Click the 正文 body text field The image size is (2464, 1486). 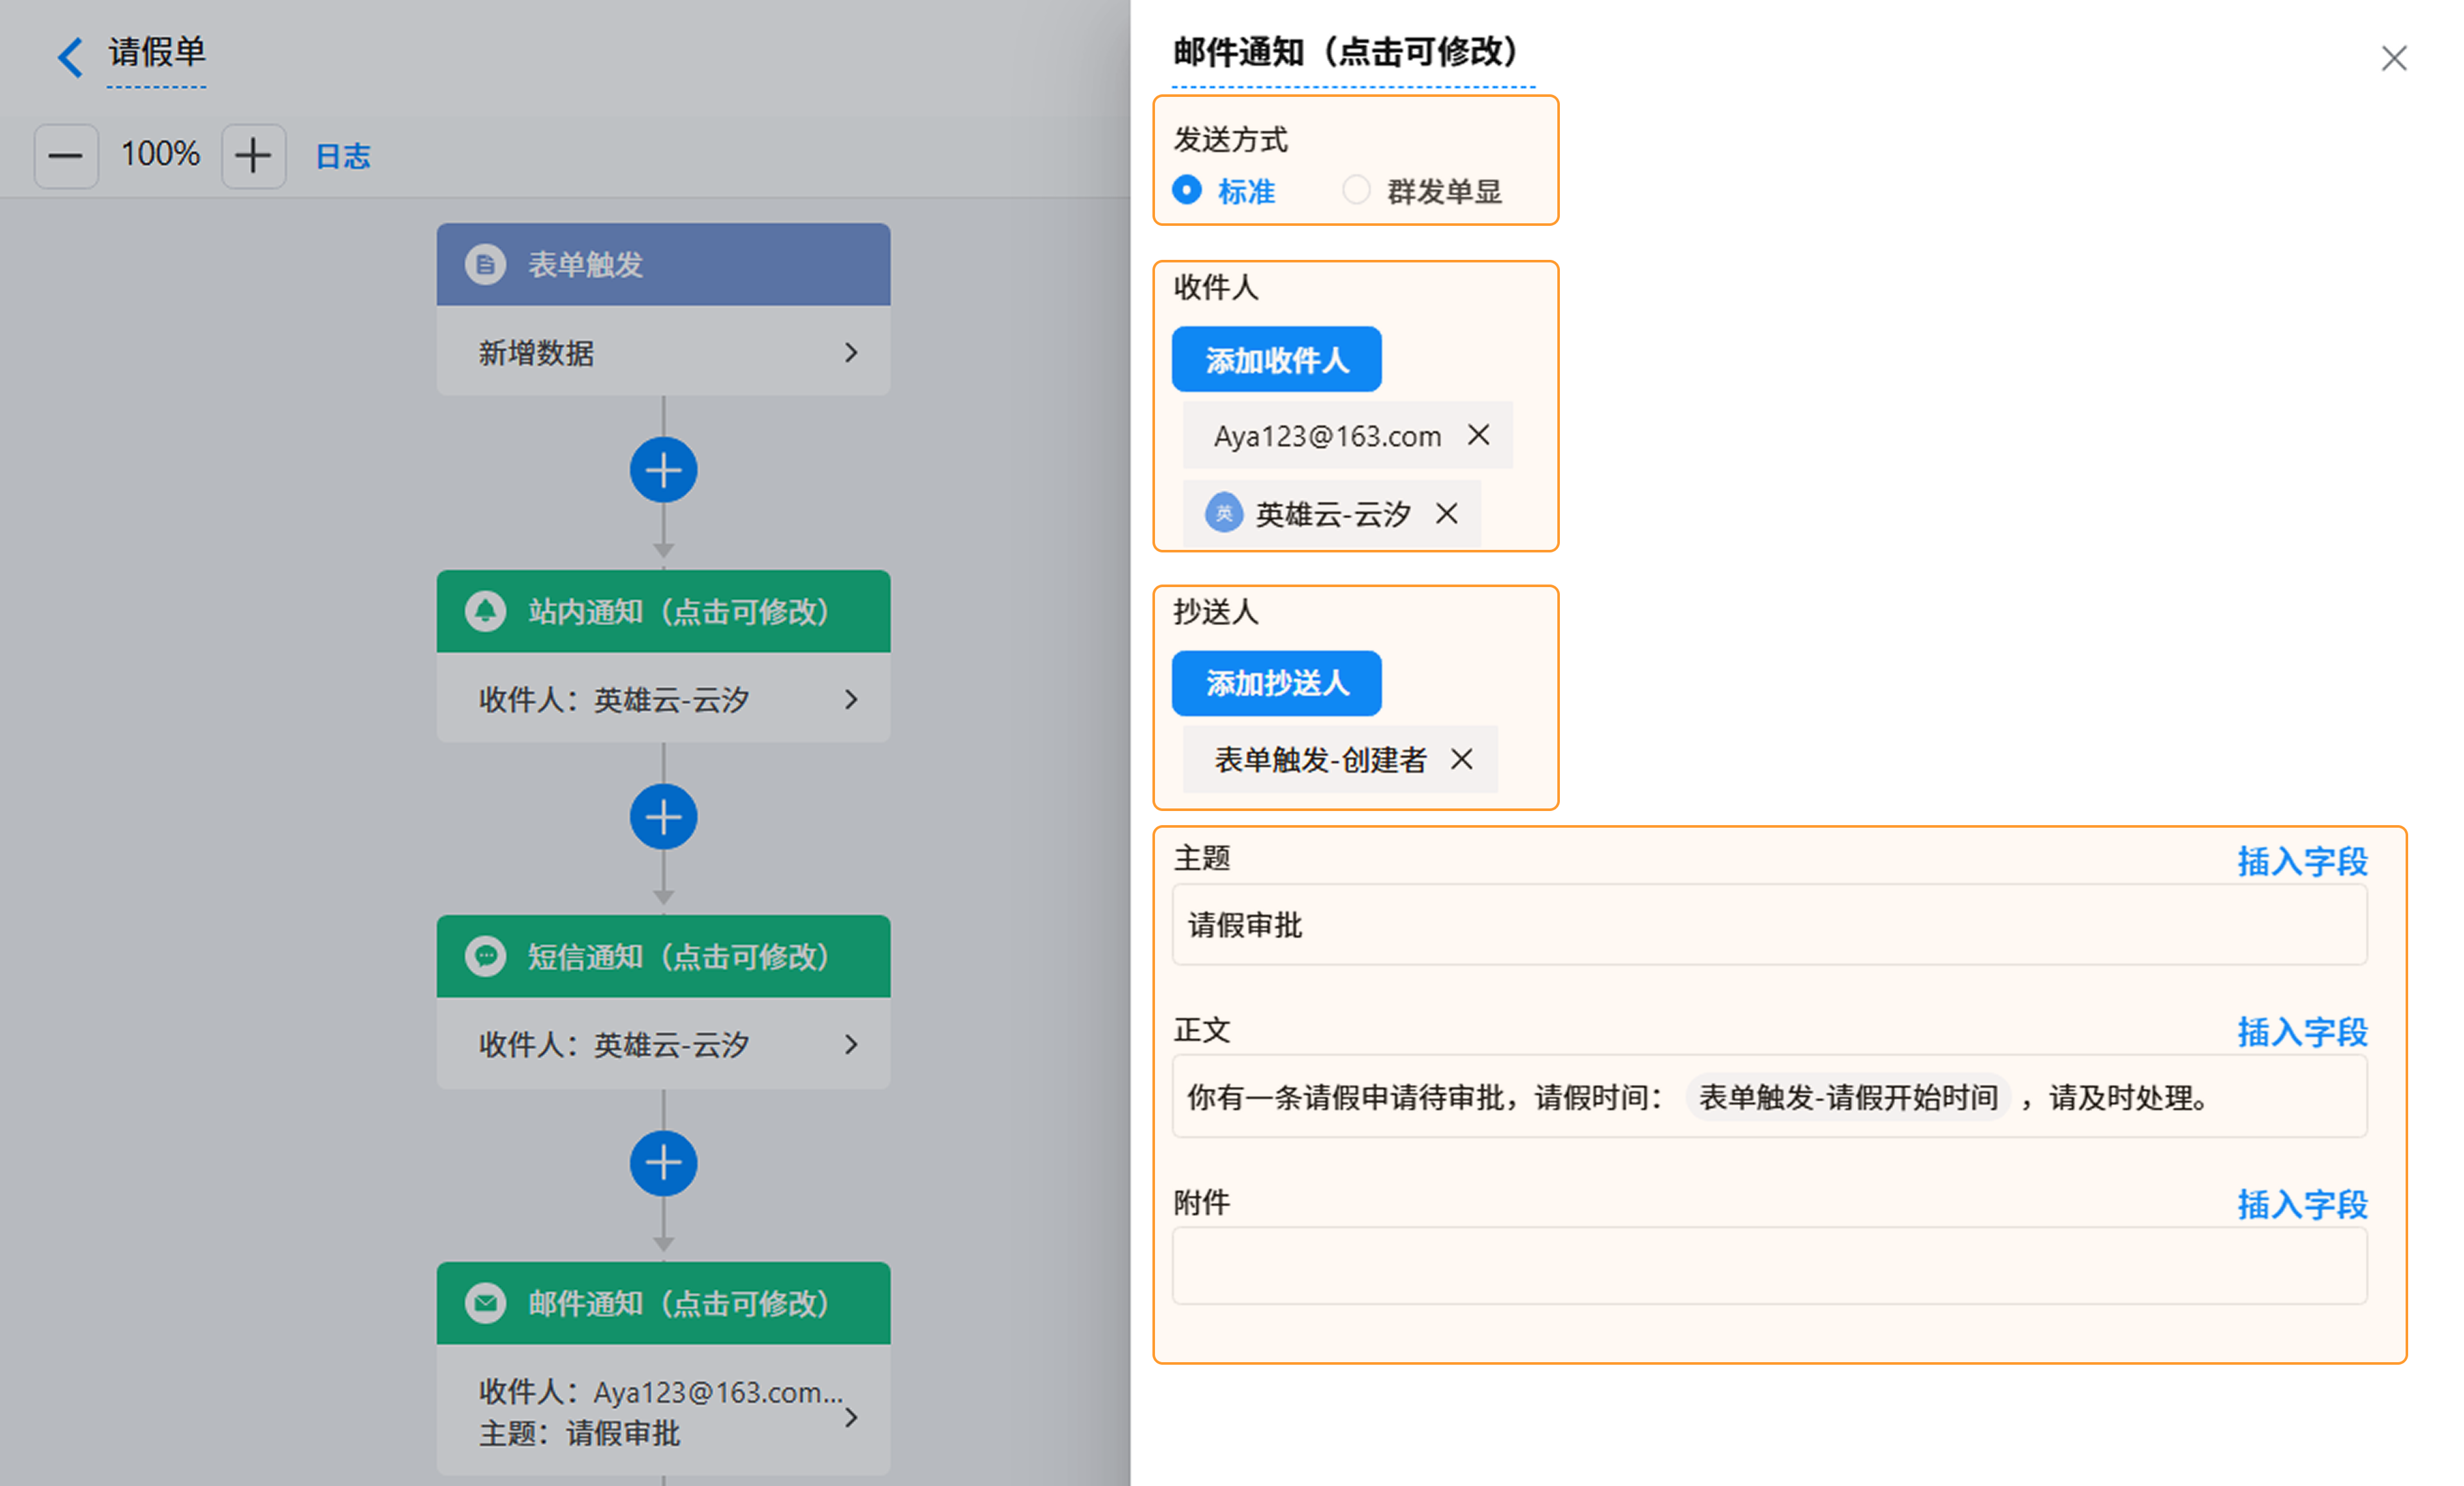[x=1769, y=1097]
